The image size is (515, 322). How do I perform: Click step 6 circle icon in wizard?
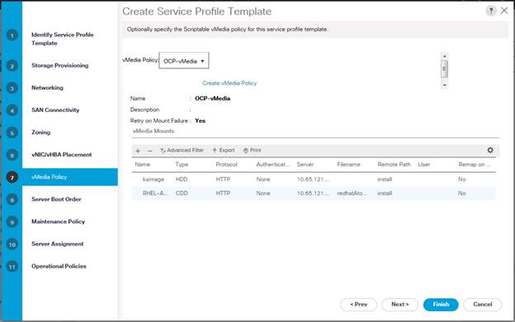(x=12, y=155)
